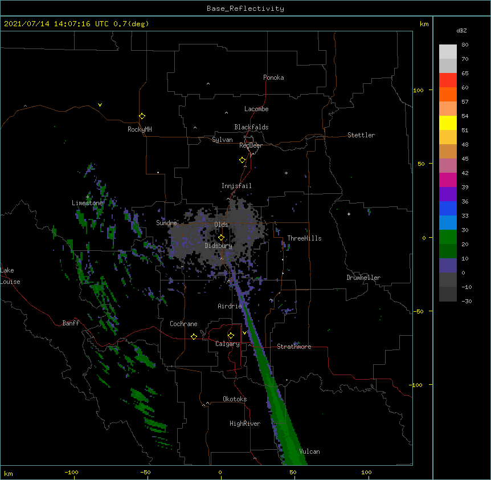
Task: Click the 80 value on the dBZ legend
Action: (465, 45)
